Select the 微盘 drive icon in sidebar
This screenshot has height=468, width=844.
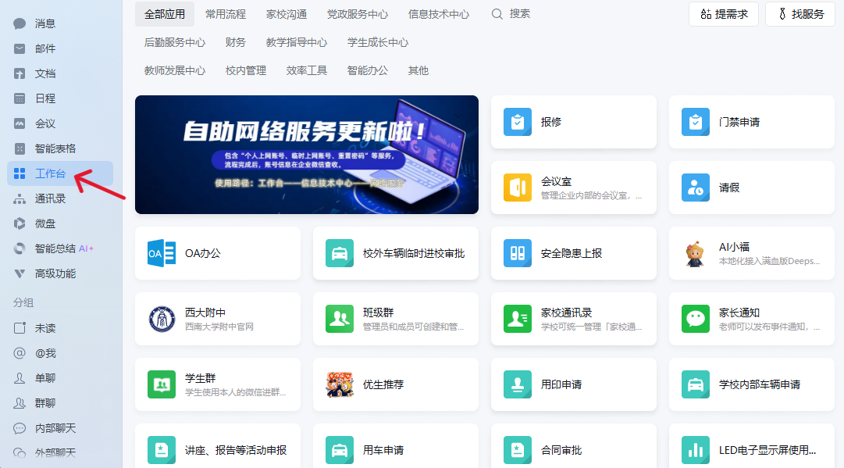click(x=20, y=223)
